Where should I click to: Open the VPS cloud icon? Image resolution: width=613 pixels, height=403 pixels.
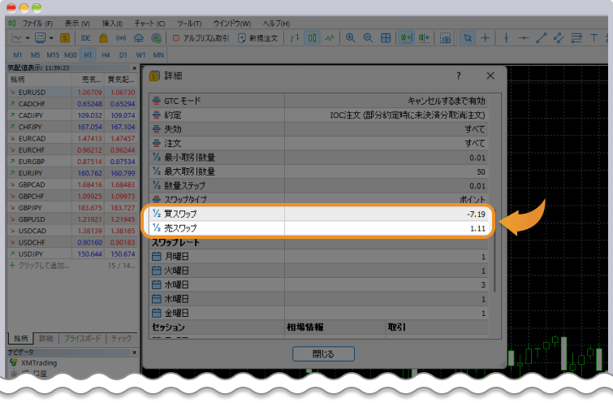point(138,38)
